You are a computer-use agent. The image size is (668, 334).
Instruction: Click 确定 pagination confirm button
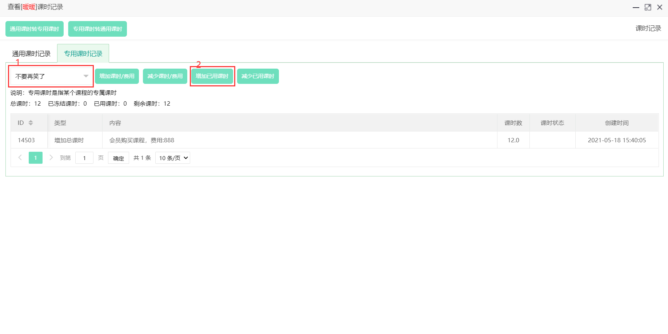click(119, 158)
